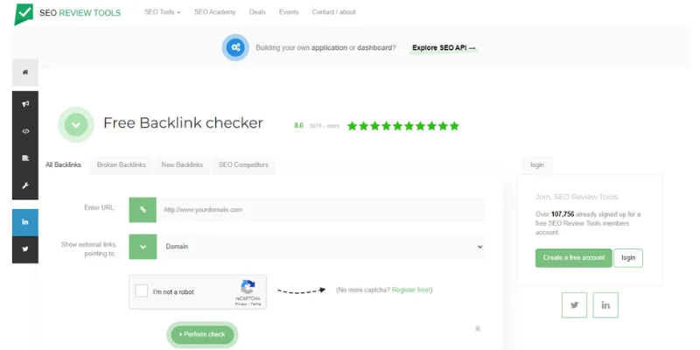Click the content document icon in sidebar

click(x=25, y=158)
